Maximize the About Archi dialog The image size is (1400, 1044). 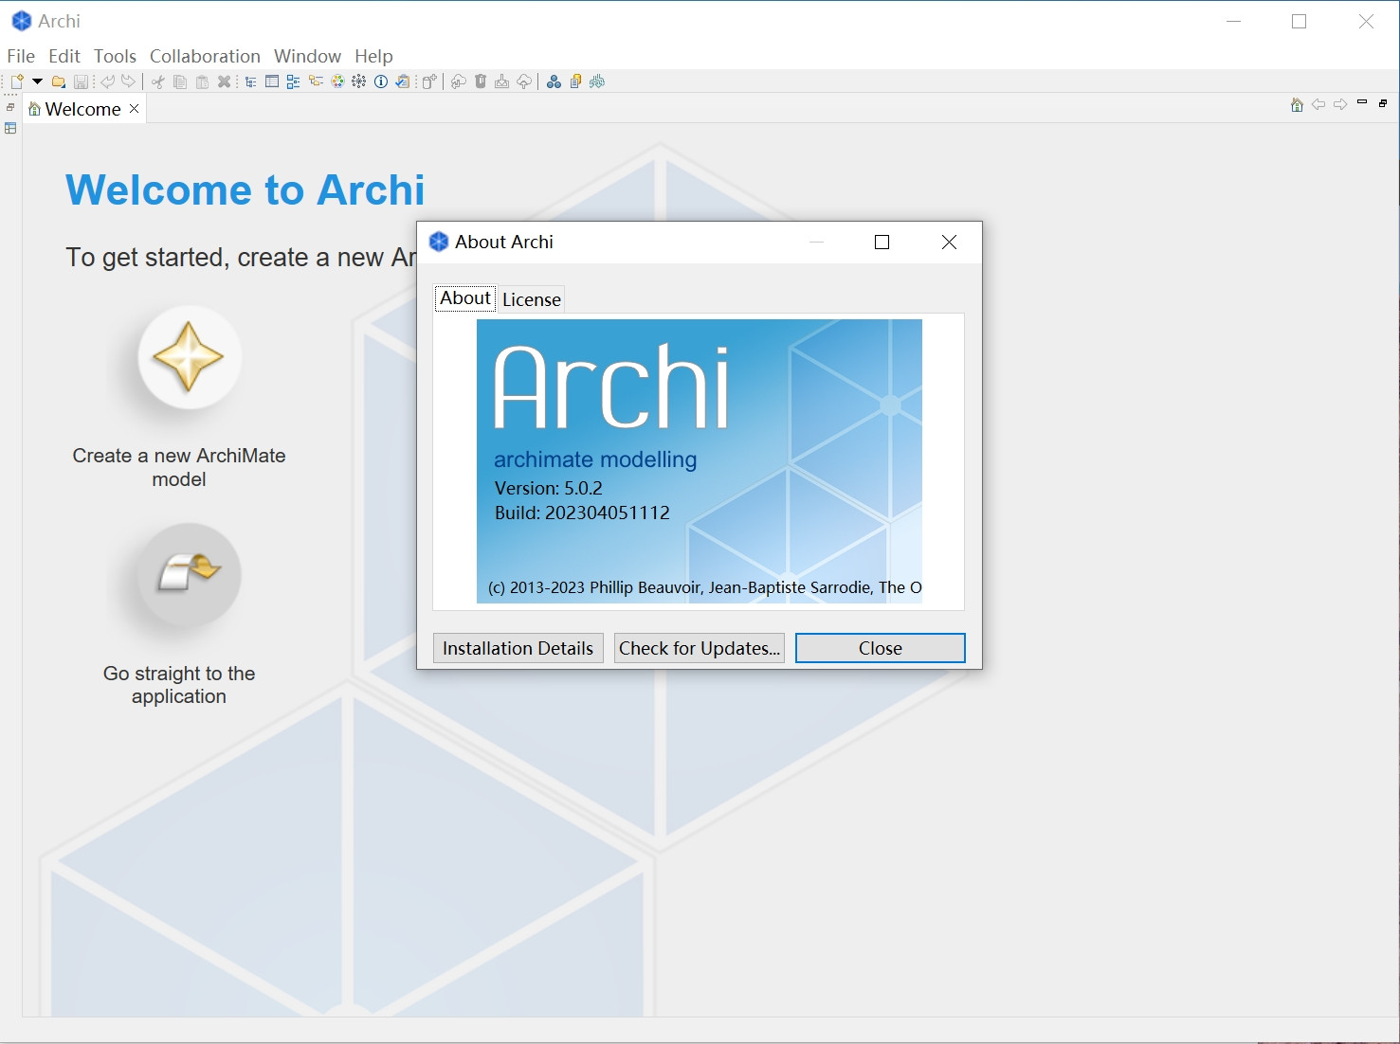point(882,242)
